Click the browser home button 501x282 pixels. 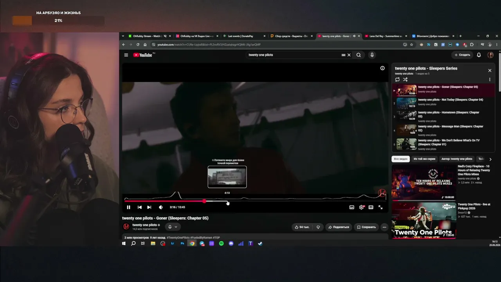145,45
